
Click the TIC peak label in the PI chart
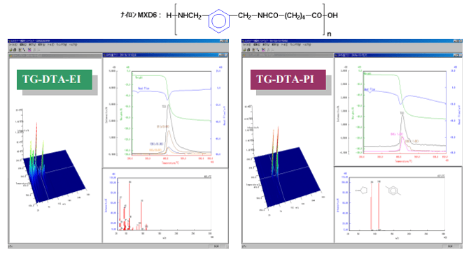(402, 113)
